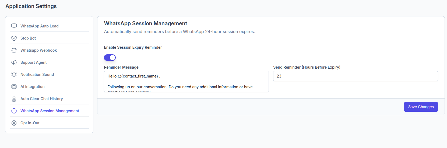The height and width of the screenshot is (148, 447).
Task: Click the Opt In-Out gear icon
Action: tap(14, 123)
